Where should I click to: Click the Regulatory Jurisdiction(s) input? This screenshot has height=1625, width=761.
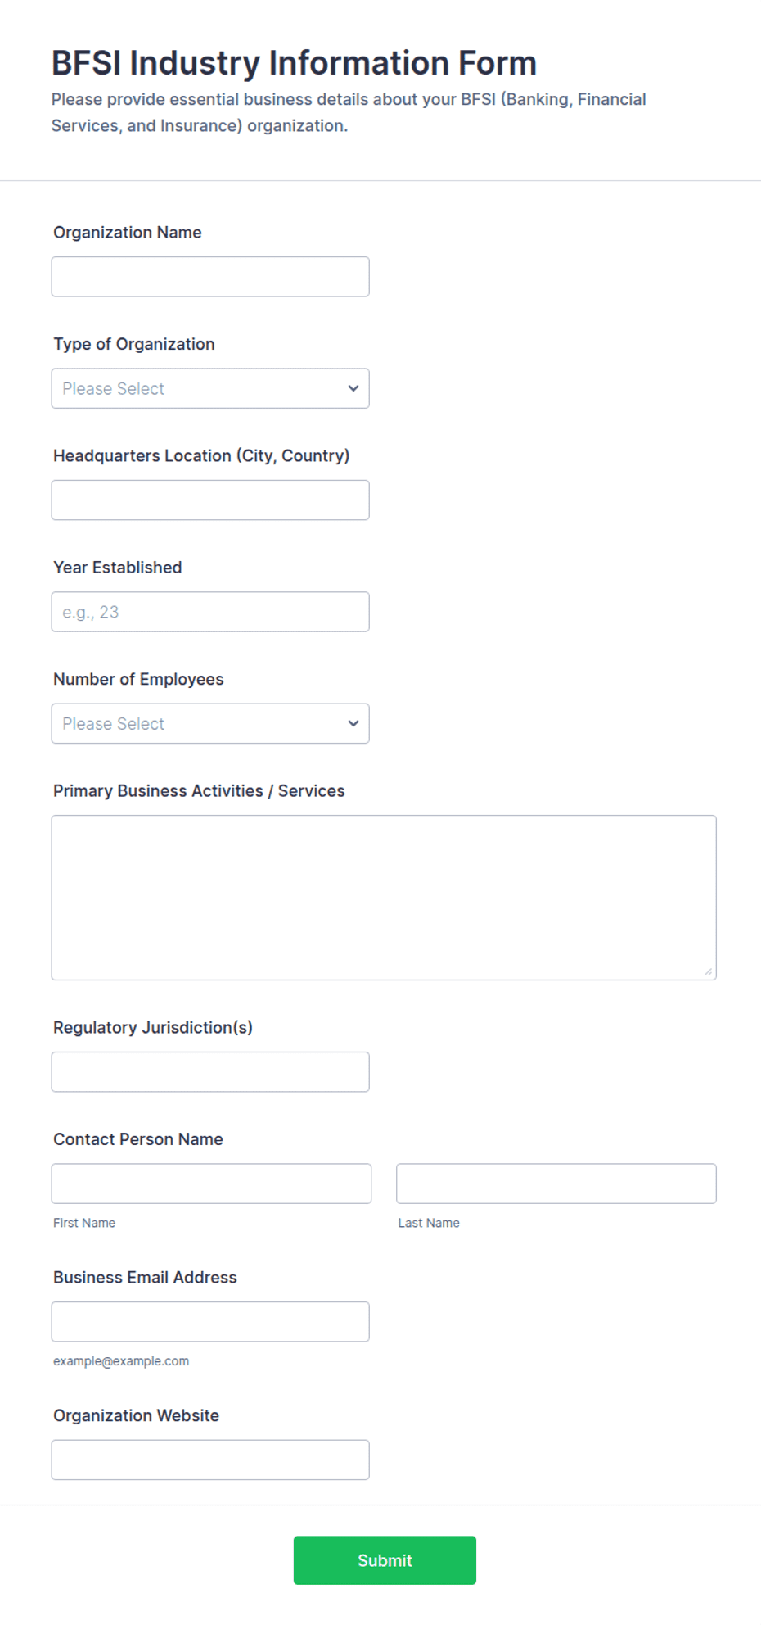(x=210, y=1072)
